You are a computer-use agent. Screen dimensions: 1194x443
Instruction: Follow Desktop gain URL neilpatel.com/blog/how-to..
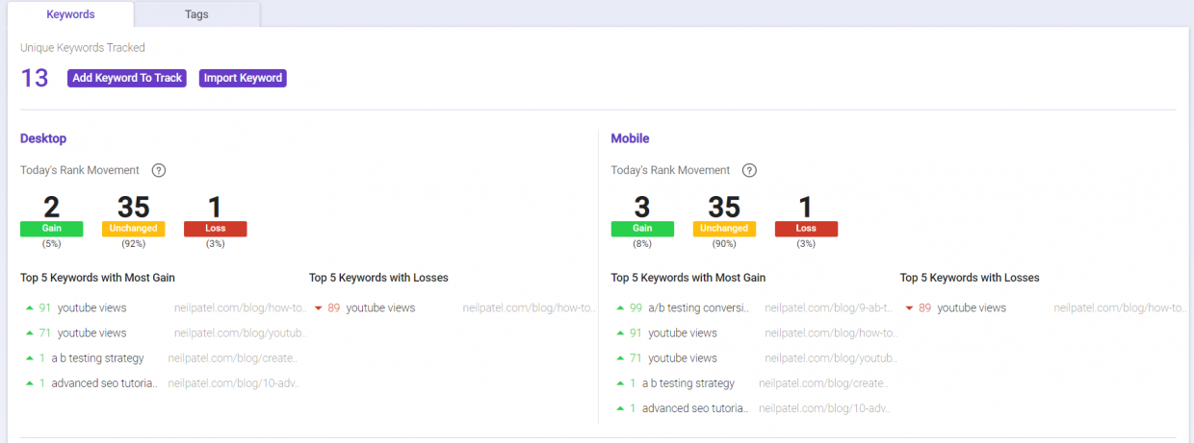click(x=240, y=308)
